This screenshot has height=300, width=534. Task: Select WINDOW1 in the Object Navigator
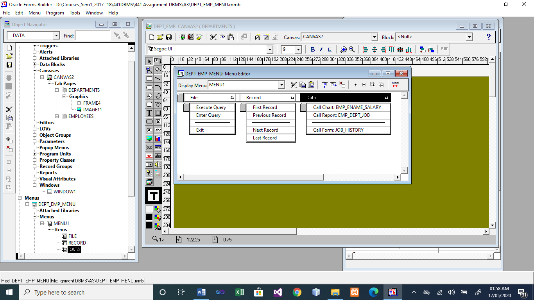point(65,192)
